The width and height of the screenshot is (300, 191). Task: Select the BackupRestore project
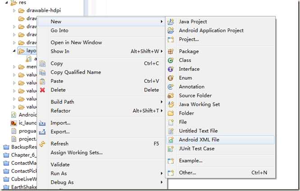pos(24,147)
